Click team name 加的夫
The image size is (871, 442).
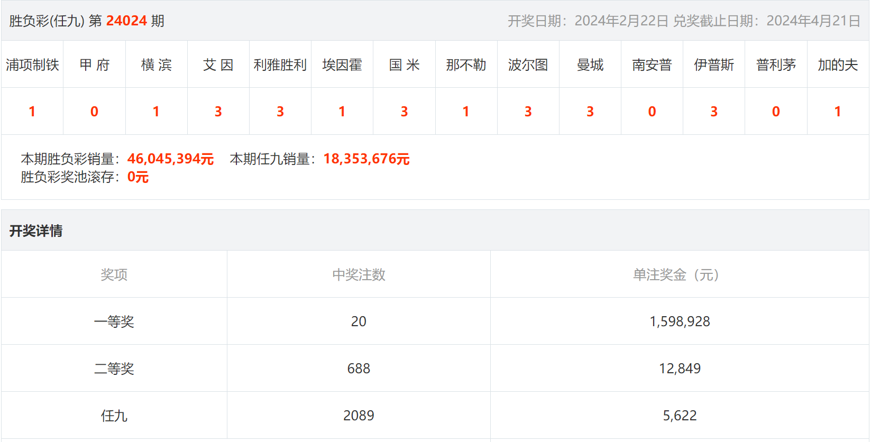[838, 65]
